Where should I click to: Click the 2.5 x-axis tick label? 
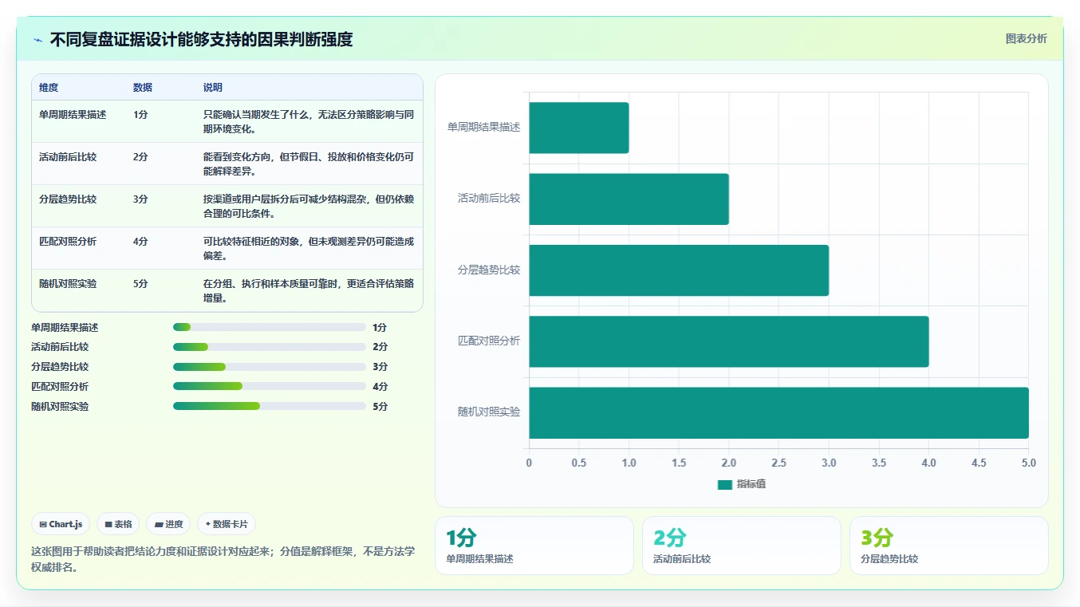pos(779,463)
